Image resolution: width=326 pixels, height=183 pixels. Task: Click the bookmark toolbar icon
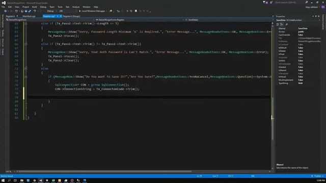(x=136, y=11)
